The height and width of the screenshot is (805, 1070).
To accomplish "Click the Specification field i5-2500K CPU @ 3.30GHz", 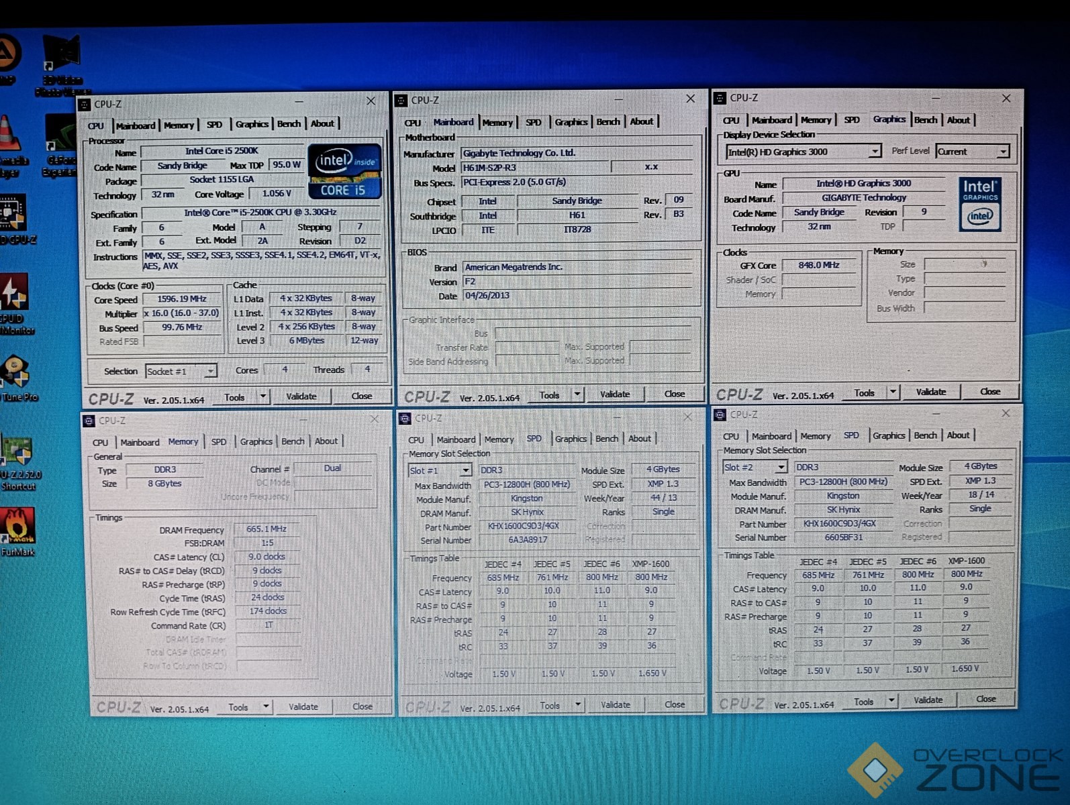I will [261, 213].
